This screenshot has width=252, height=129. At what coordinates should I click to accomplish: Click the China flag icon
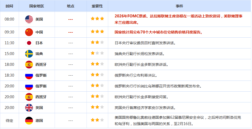point(29,32)
